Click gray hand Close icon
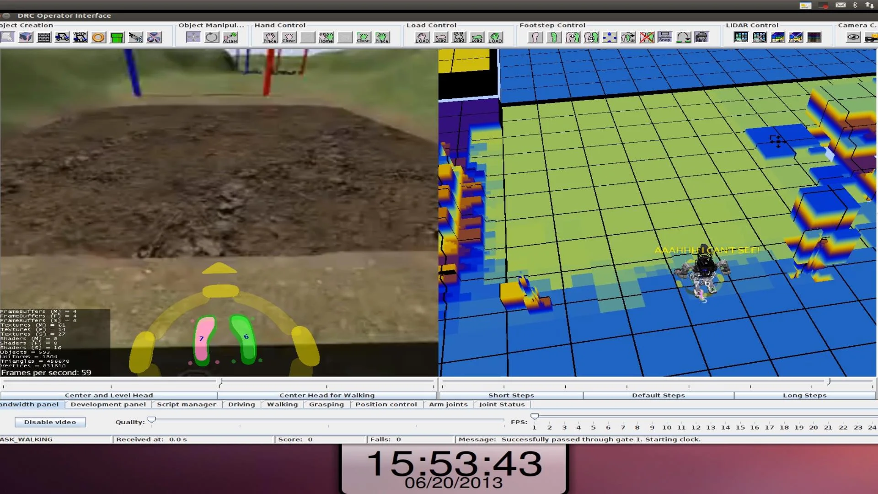The width and height of the screenshot is (878, 494). tap(289, 37)
